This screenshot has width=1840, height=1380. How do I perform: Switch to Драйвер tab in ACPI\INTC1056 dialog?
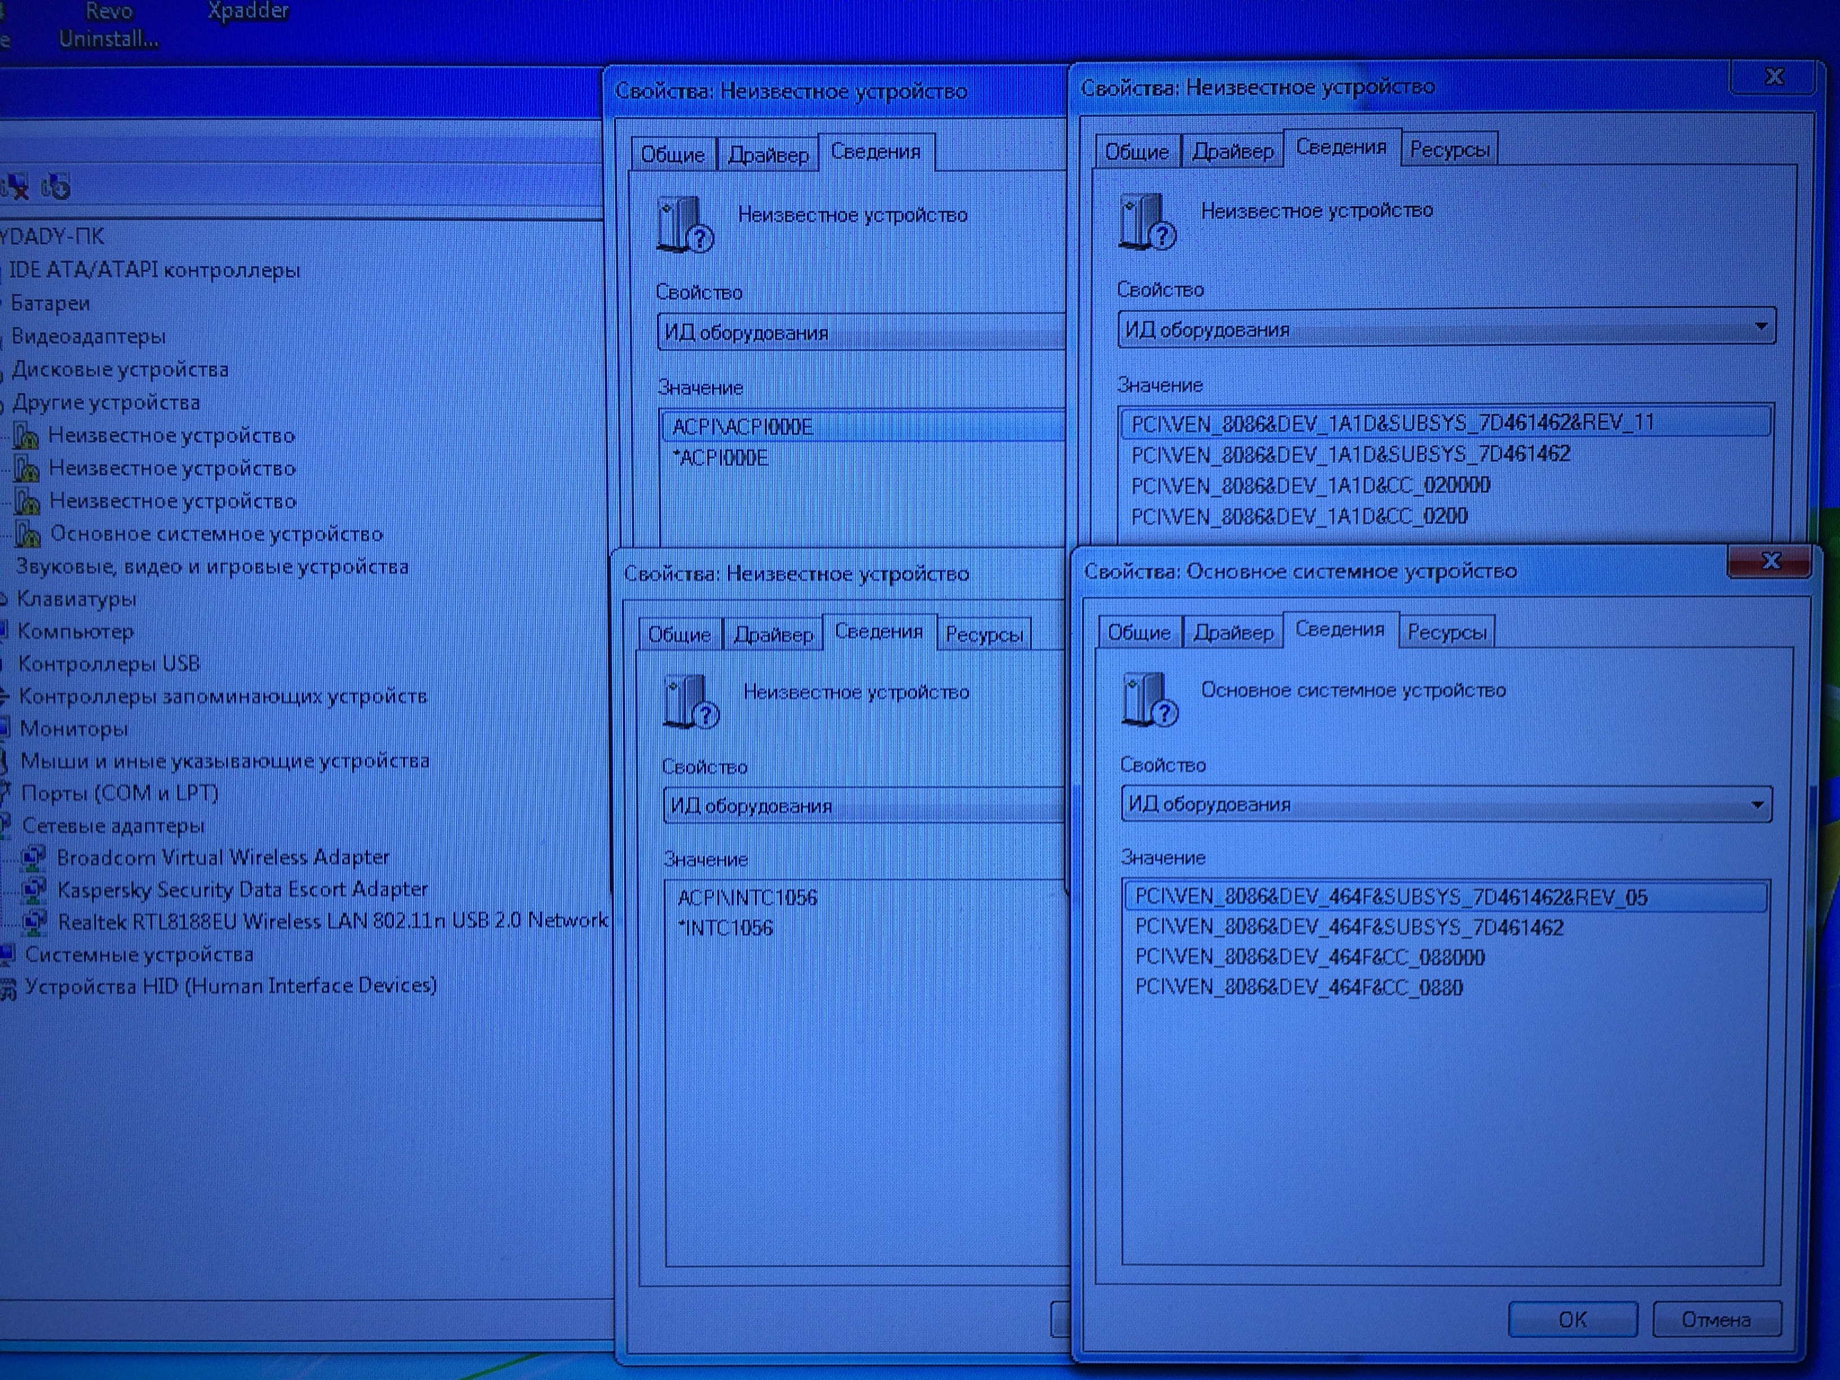pyautogui.click(x=773, y=635)
